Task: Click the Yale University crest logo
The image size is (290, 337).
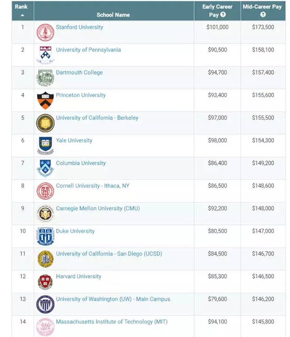Action: pos(45,146)
